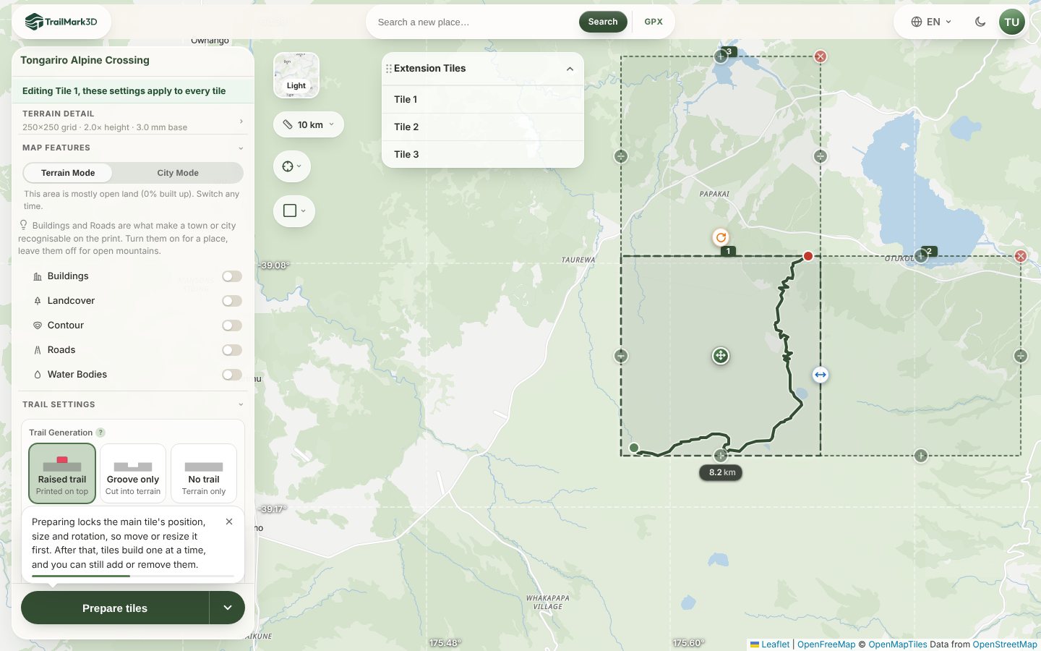This screenshot has width=1041, height=651.
Task: Remove extension tile 3 with red X
Action: point(821,56)
